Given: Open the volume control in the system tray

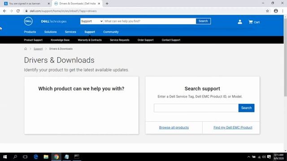Looking at the screenshot, I should click(x=264, y=157).
